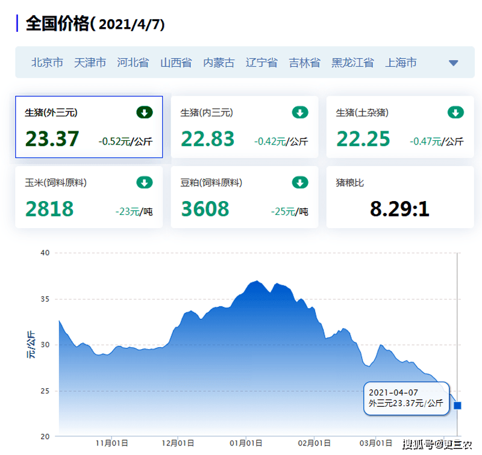Click the 22.25 price value

pyautogui.click(x=363, y=139)
